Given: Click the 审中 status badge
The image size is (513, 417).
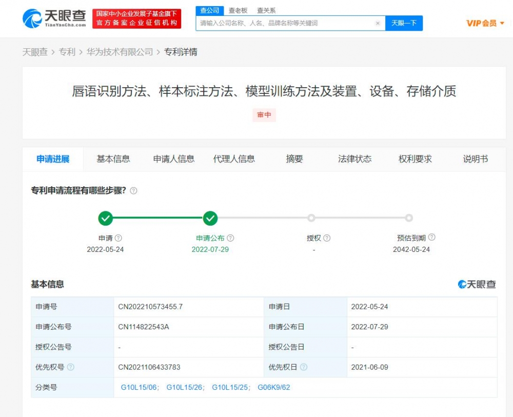Looking at the screenshot, I should [264, 115].
